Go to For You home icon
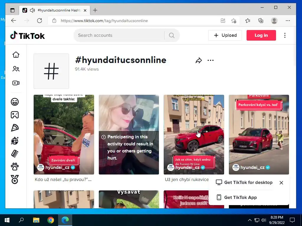 coord(16,55)
